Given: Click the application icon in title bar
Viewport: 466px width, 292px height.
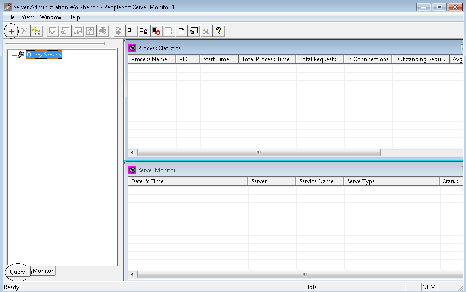Looking at the screenshot, I should (x=7, y=7).
